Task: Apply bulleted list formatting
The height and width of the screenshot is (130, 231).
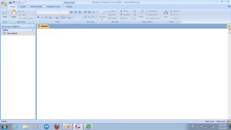Action: click(x=89, y=17)
